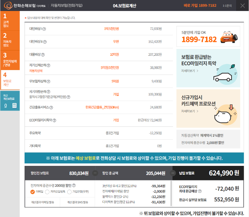Open 자세히보기 under ECO마일리지 특약 banner

(190, 71)
